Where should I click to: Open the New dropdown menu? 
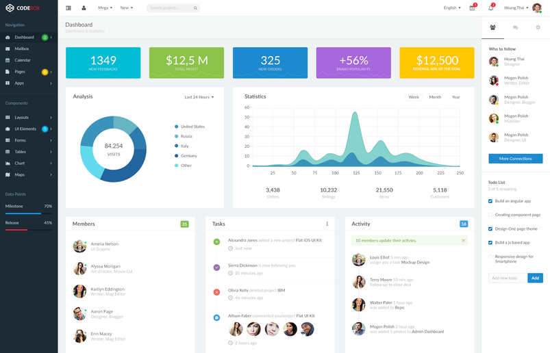[126, 8]
